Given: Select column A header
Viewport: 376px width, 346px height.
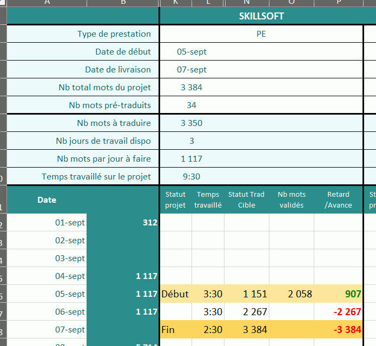Looking at the screenshot, I should pyautogui.click(x=47, y=3).
